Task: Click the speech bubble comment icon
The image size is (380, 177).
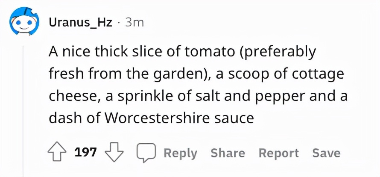Action: pos(145,153)
